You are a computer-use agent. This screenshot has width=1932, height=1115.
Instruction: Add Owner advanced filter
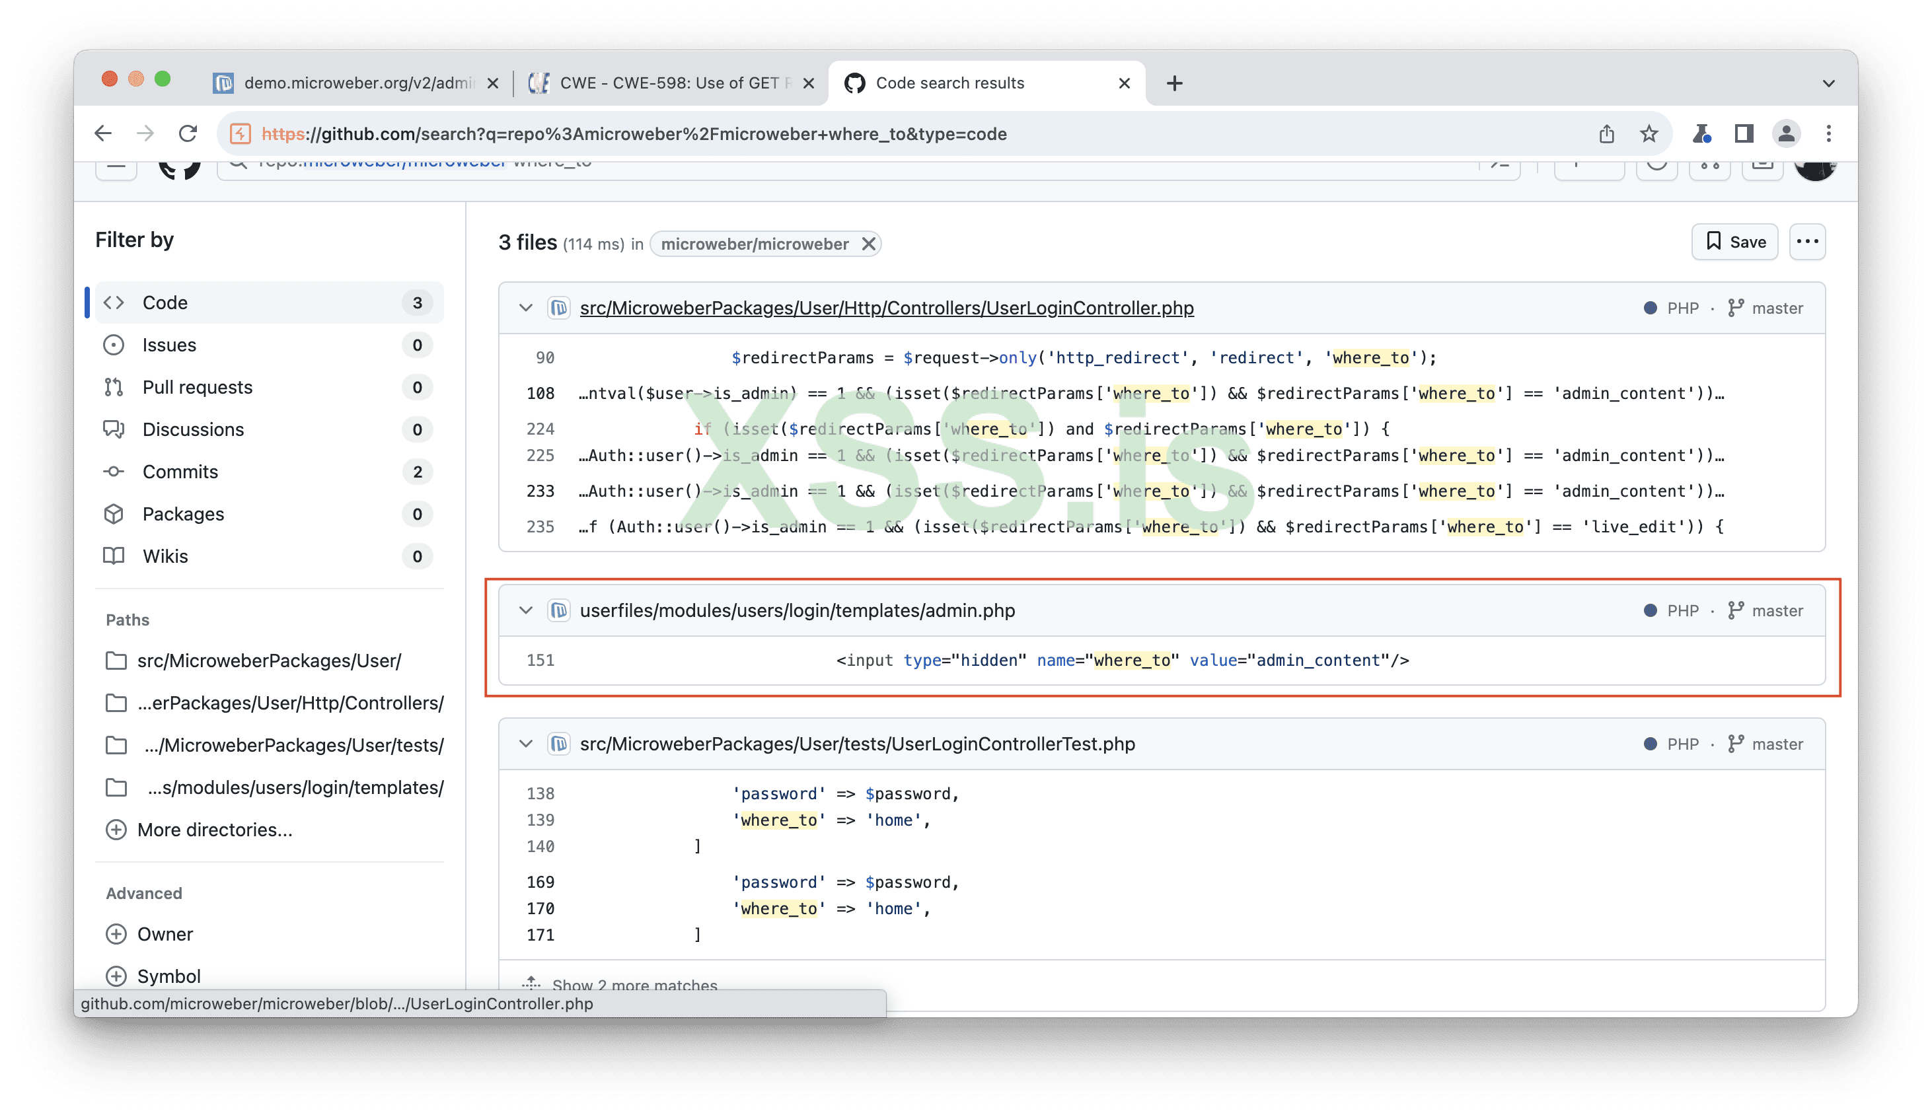click(164, 933)
